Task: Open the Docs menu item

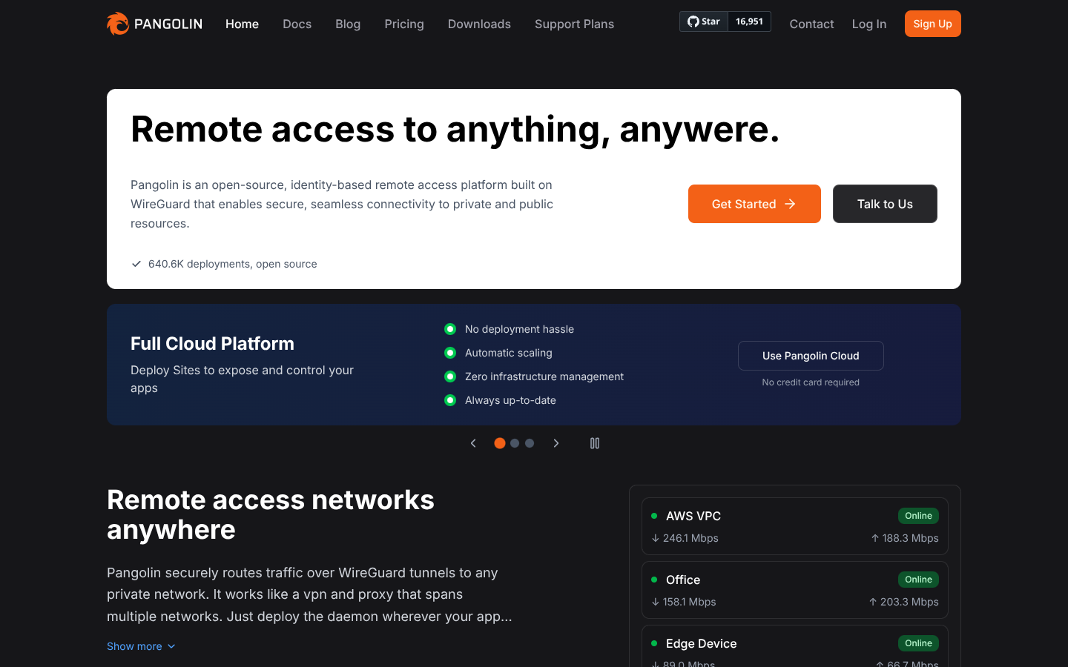Action: [297, 24]
